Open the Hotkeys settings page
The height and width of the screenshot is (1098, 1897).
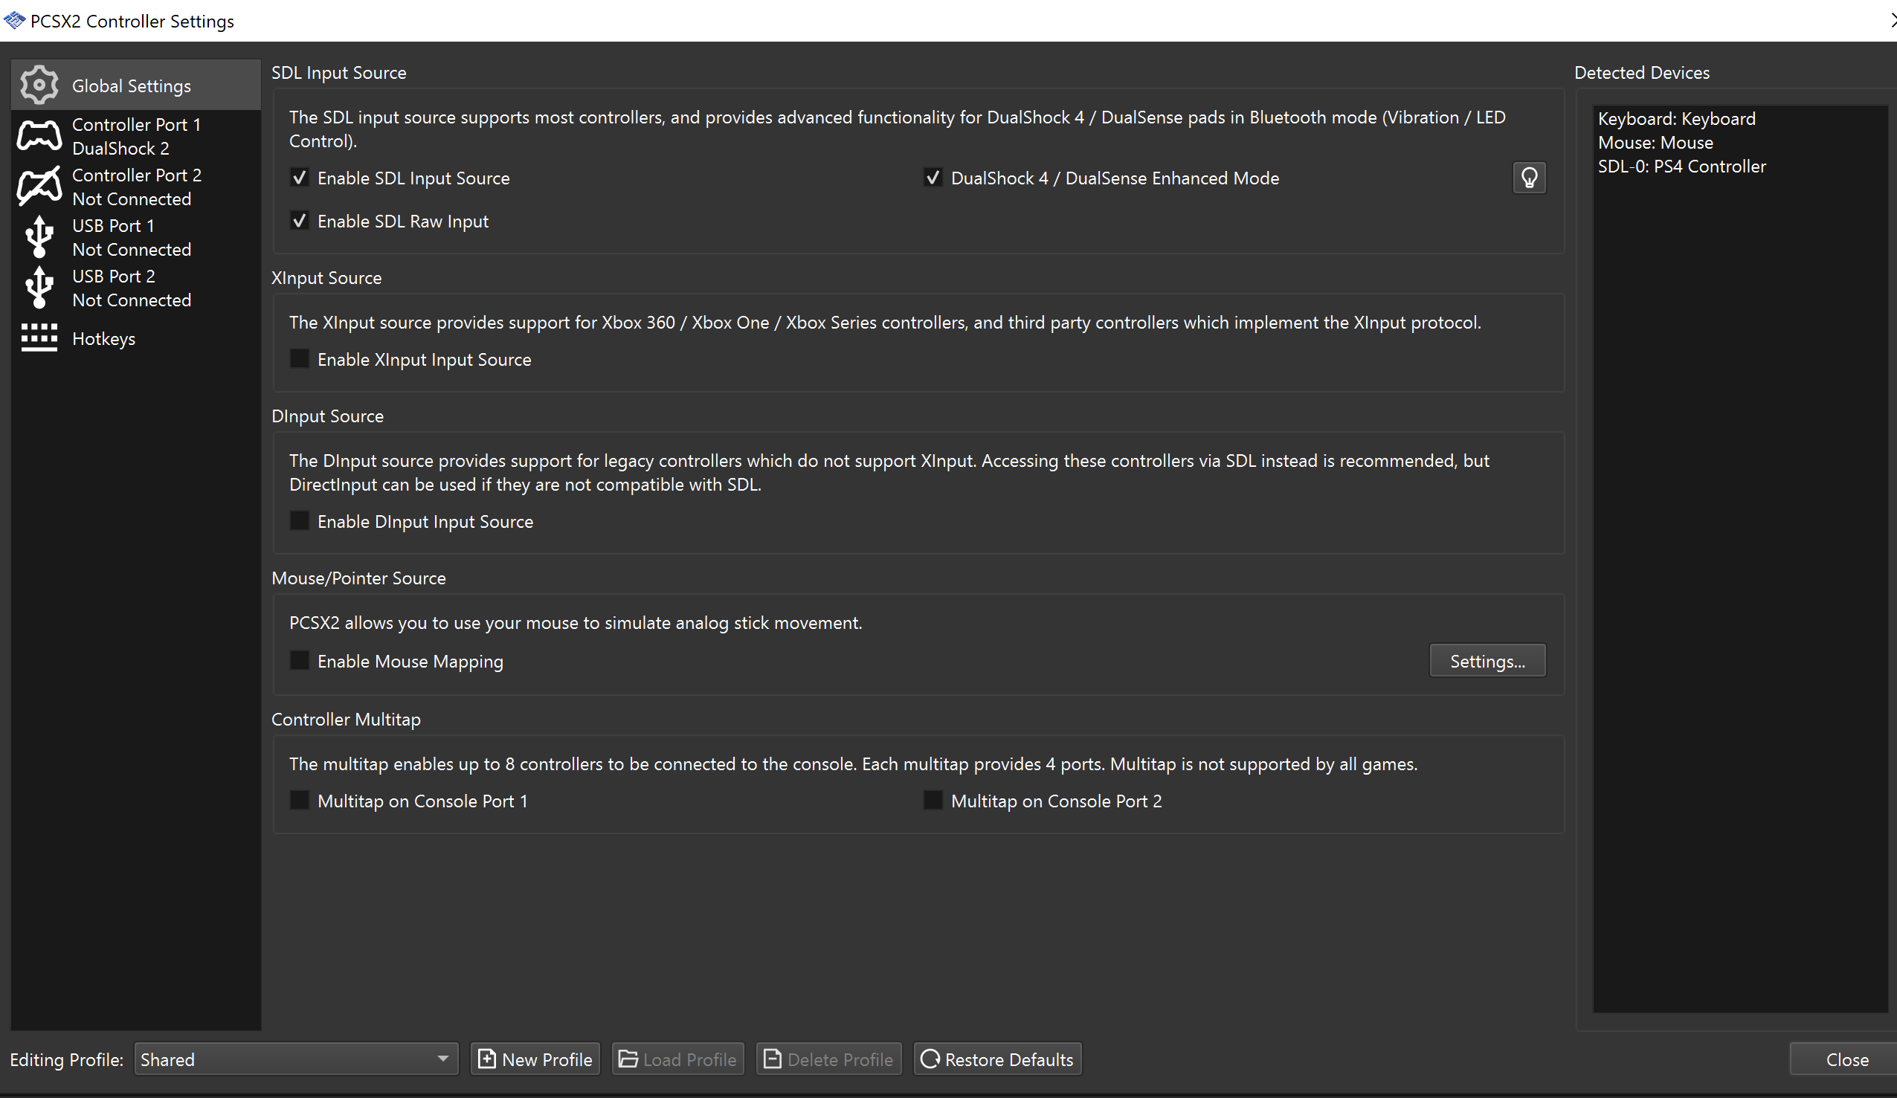point(103,338)
